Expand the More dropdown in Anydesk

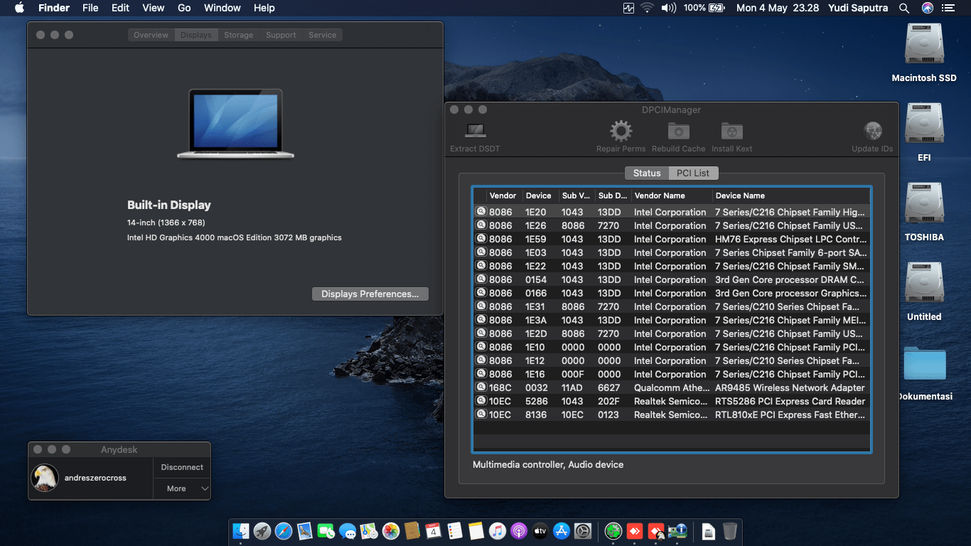pos(182,488)
